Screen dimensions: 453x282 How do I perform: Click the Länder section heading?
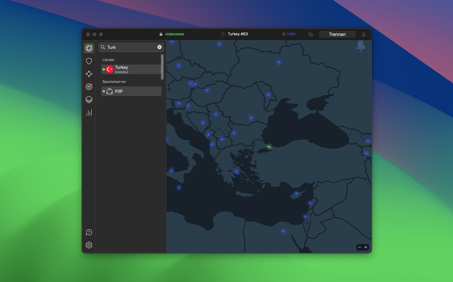click(109, 60)
